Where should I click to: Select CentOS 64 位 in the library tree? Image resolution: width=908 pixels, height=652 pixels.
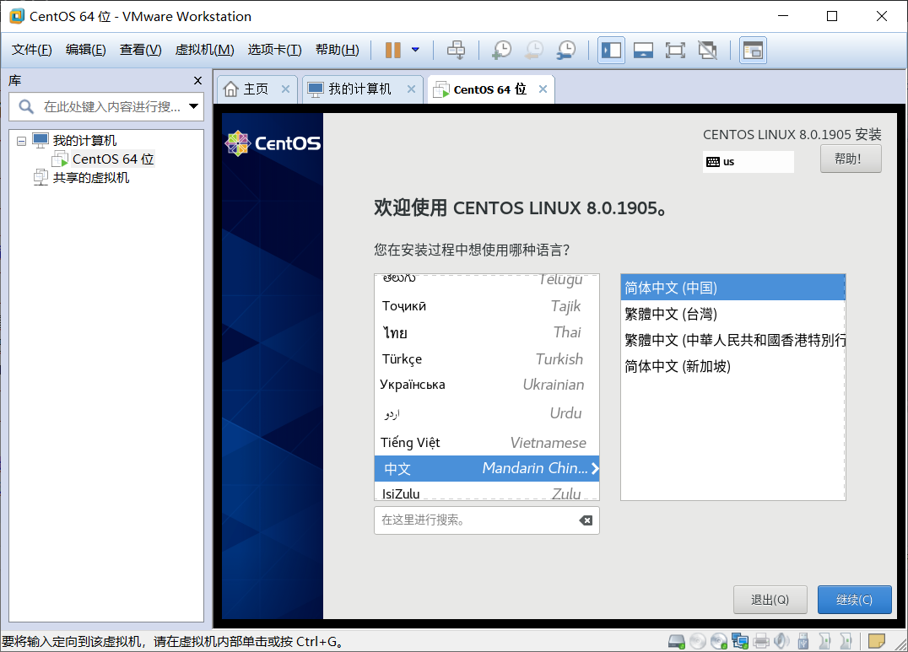point(113,159)
